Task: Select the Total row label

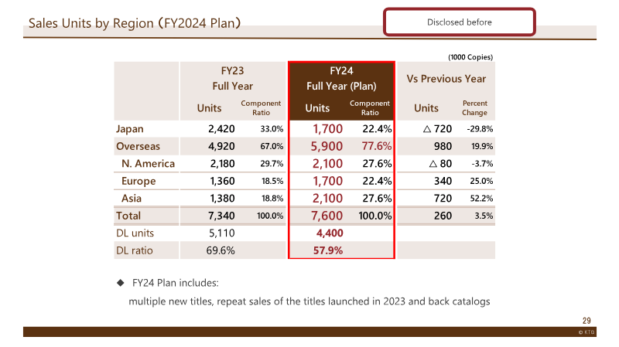Action: 128,216
